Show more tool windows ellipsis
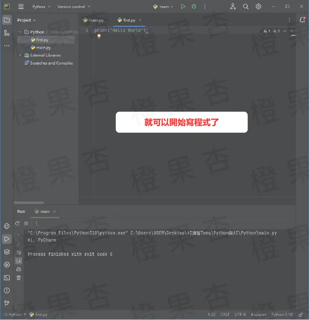The height and width of the screenshot is (320, 309). (x=7, y=46)
